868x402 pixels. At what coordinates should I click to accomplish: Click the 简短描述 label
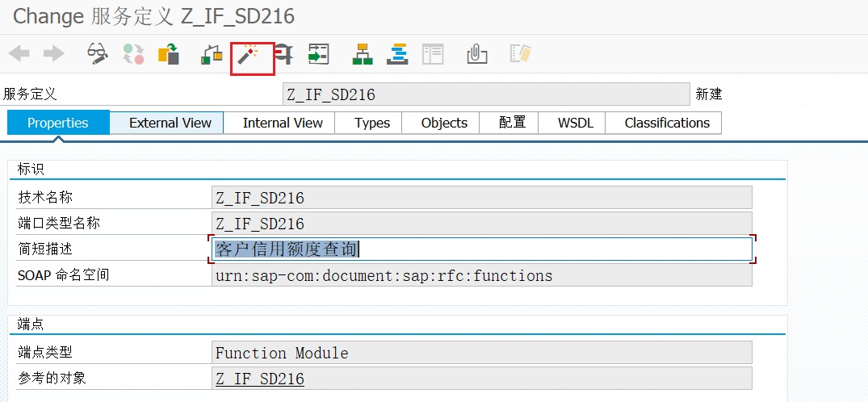coord(45,249)
